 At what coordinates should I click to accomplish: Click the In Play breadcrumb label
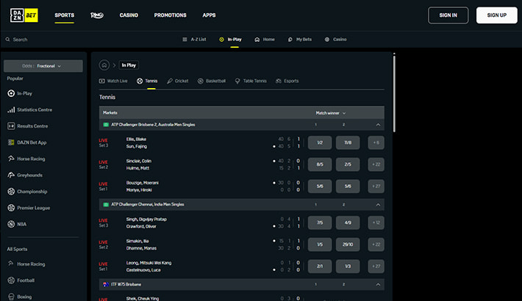pyautogui.click(x=129, y=65)
